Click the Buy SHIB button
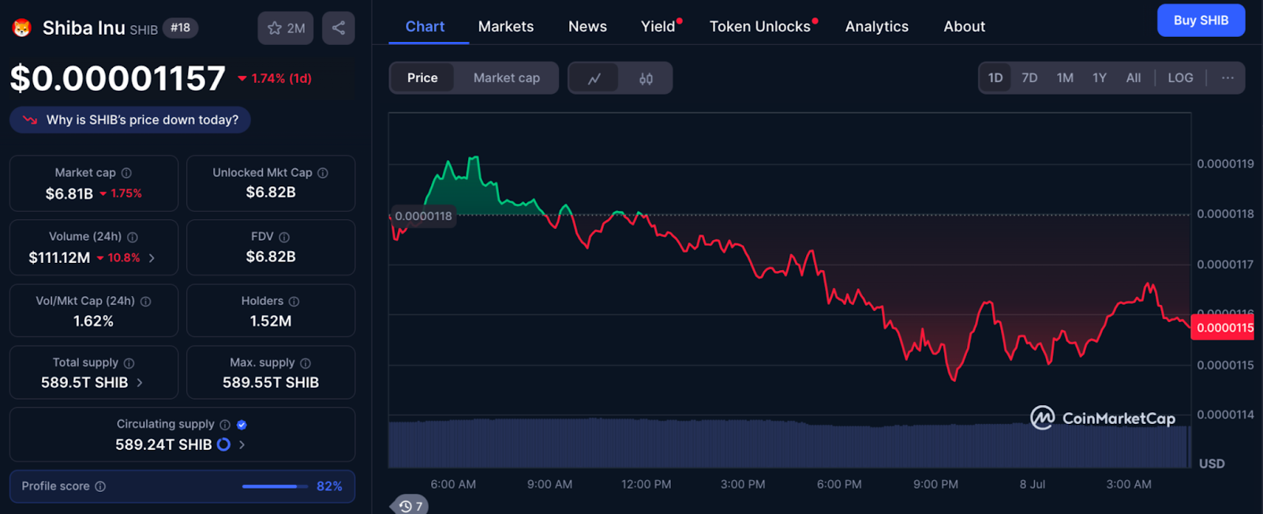The height and width of the screenshot is (514, 1263). [1201, 21]
